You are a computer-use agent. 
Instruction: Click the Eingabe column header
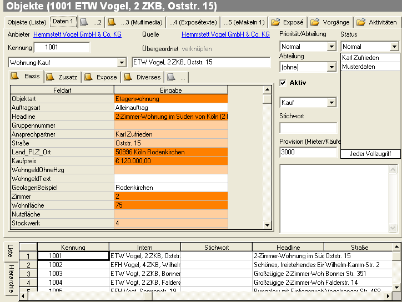(171, 90)
